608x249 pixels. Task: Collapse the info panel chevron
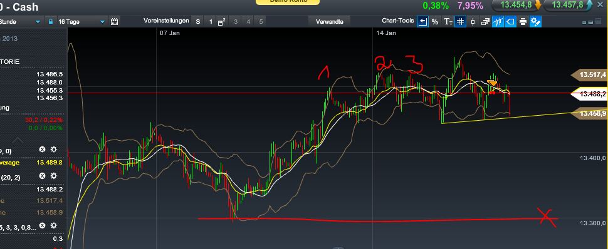[x=18, y=140]
